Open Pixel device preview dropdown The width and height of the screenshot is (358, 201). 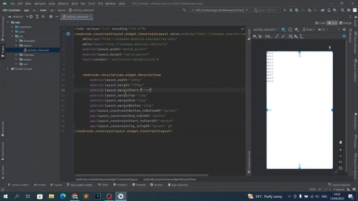[309, 30]
